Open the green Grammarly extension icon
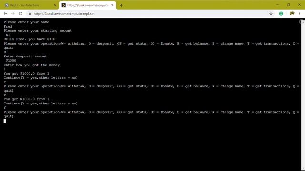The image size is (305, 171). point(281,14)
